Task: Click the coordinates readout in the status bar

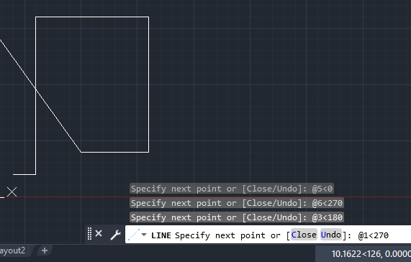Action: (x=371, y=254)
